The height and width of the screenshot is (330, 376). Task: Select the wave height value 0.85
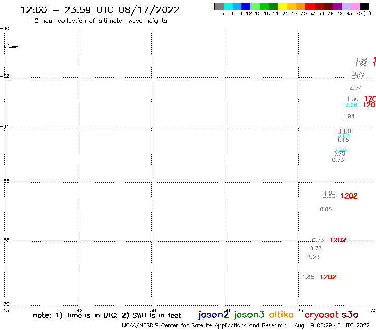click(x=326, y=209)
